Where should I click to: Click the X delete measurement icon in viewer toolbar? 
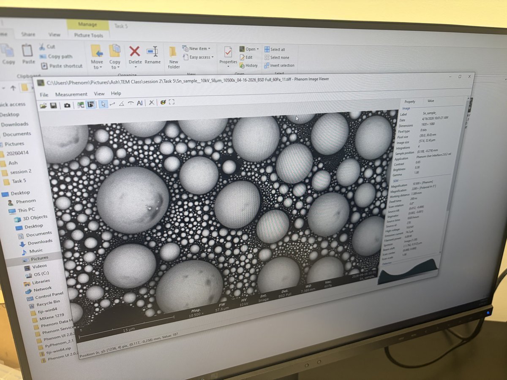(x=152, y=103)
